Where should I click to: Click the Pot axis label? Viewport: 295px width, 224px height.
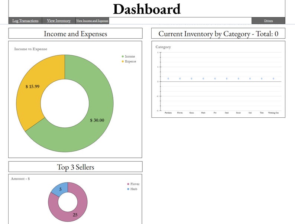(x=215, y=113)
